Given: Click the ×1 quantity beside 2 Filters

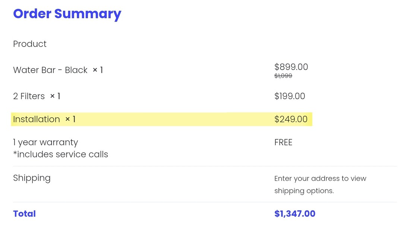Looking at the screenshot, I should click(x=55, y=96).
